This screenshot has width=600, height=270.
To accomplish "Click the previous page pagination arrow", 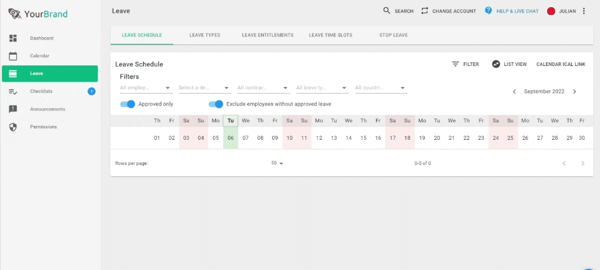I will pyautogui.click(x=563, y=163).
